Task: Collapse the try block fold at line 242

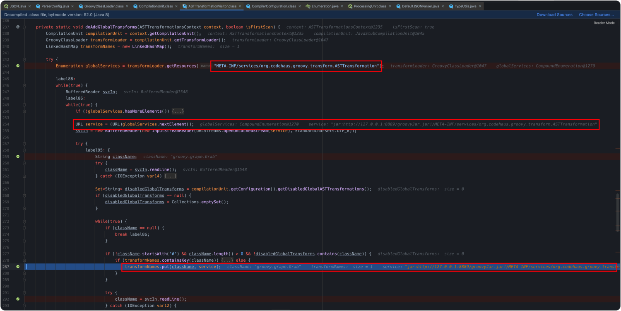Action: tap(25, 59)
